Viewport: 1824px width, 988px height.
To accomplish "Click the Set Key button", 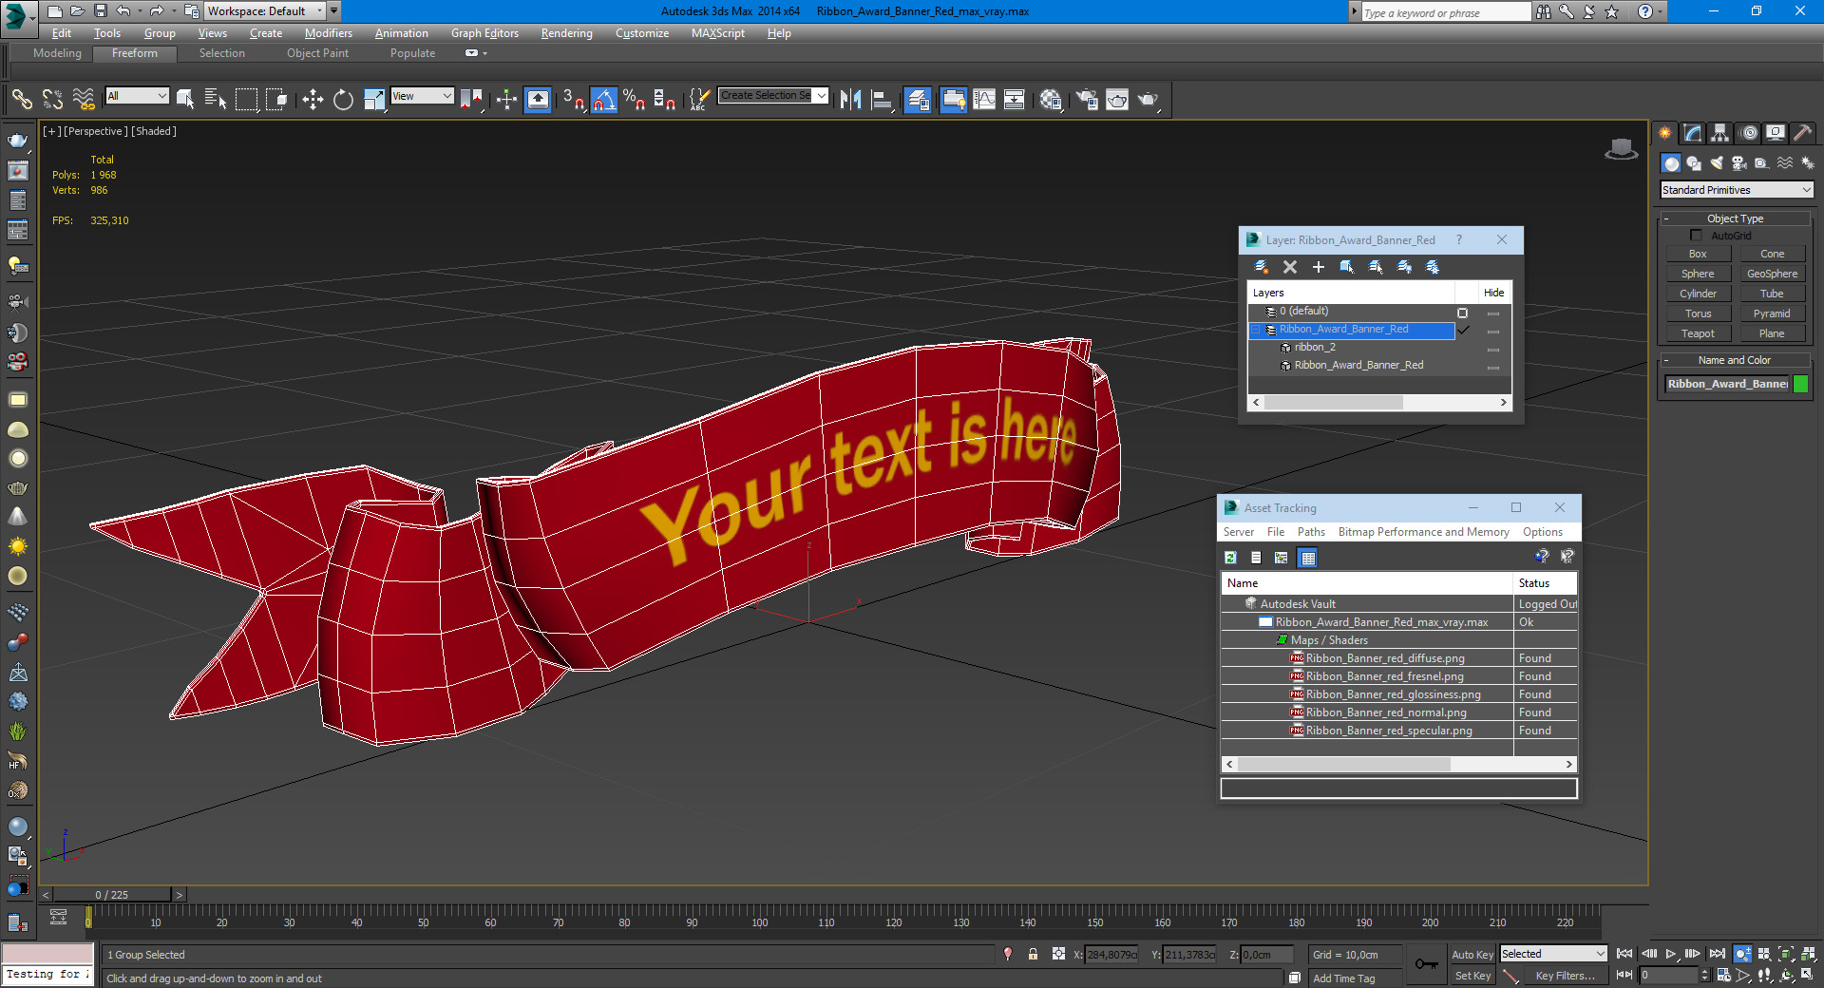I will [1472, 976].
